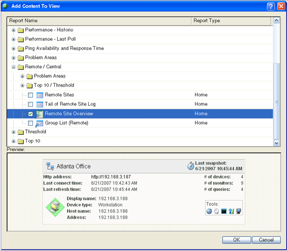Check the Group List (Remote) checkbox

[31, 123]
